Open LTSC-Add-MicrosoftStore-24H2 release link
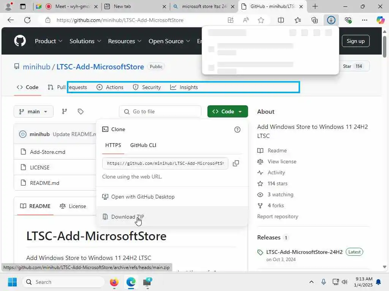Image resolution: width=389 pixels, height=291 pixels. pos(304,252)
